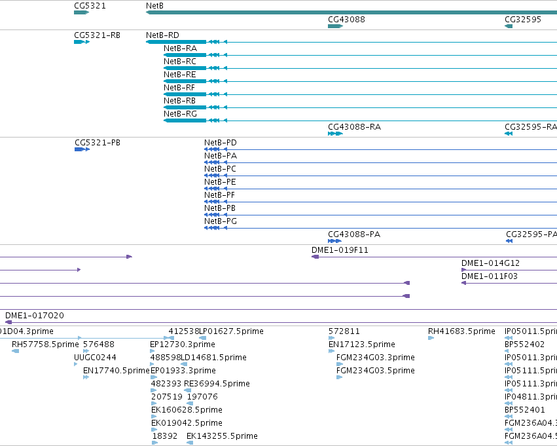Select the teal arrow glyph under CG5321
557x446 pixels.
click(x=81, y=12)
